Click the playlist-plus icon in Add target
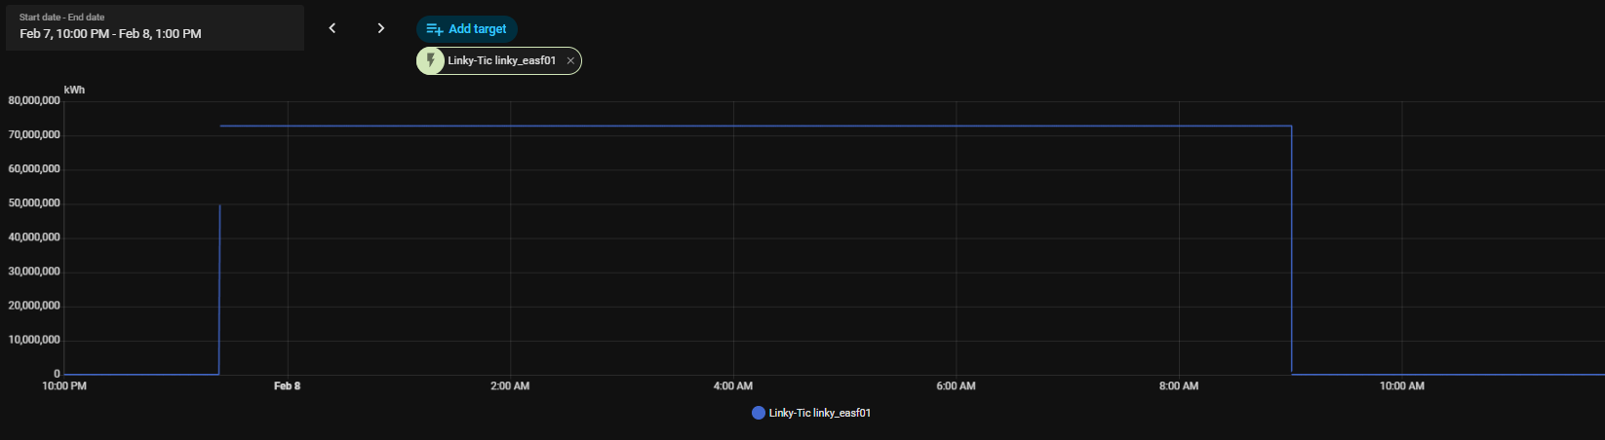The height and width of the screenshot is (440, 1605). [435, 29]
